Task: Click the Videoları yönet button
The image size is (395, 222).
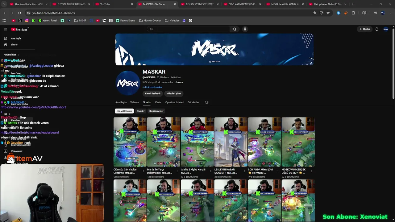Action: pyautogui.click(x=174, y=93)
